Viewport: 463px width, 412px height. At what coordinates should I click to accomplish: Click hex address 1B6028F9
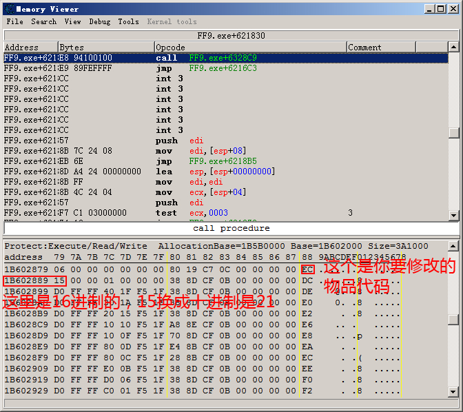[26, 358]
